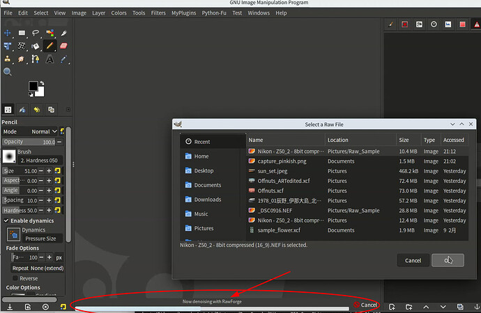Toggle the Reverse checkbox
The width and height of the screenshot is (481, 313).
pos(15,278)
